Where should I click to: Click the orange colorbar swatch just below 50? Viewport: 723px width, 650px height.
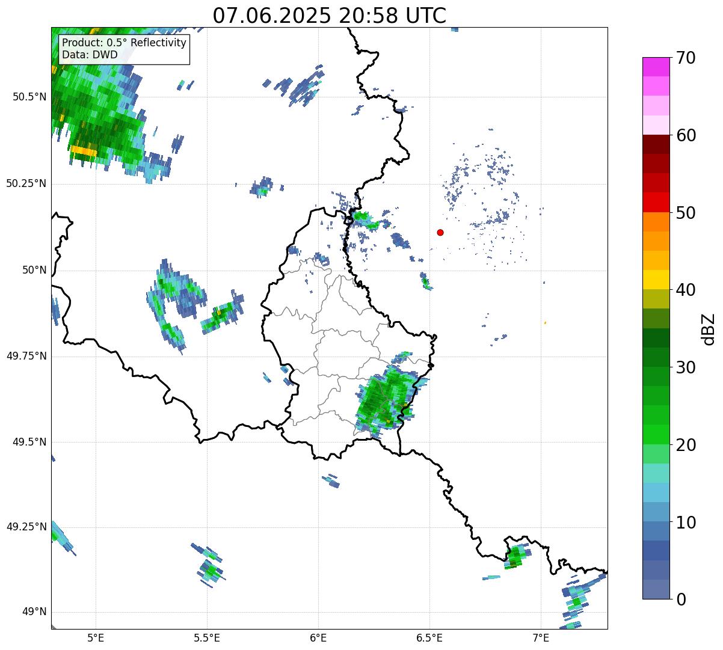tap(656, 222)
